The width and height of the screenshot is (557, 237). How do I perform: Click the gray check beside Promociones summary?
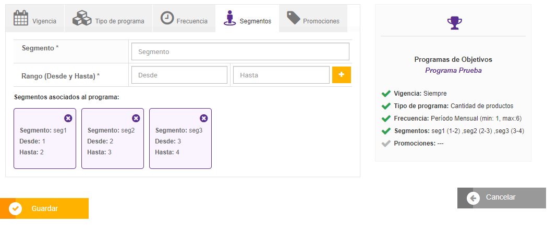386,143
